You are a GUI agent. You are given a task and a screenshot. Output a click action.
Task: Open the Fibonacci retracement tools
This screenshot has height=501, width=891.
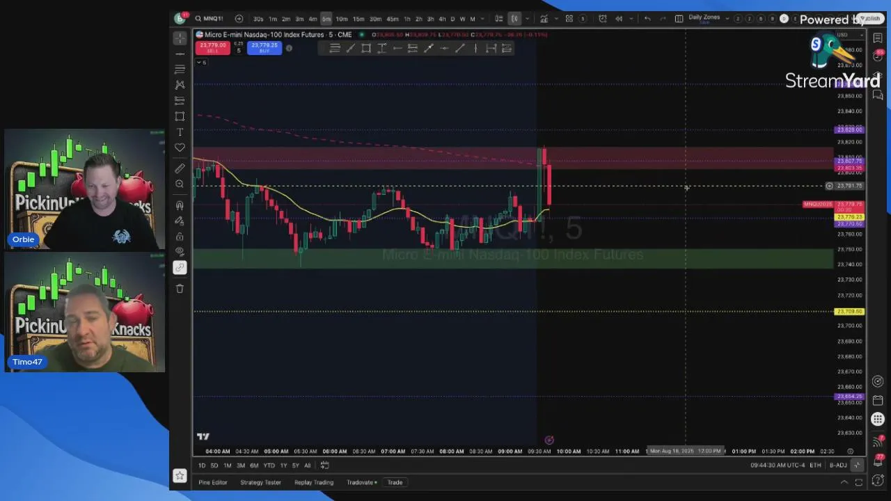click(x=180, y=69)
